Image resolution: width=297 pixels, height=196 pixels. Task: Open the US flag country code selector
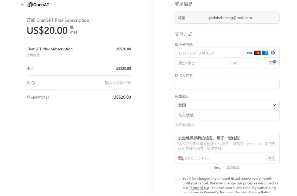point(181,158)
